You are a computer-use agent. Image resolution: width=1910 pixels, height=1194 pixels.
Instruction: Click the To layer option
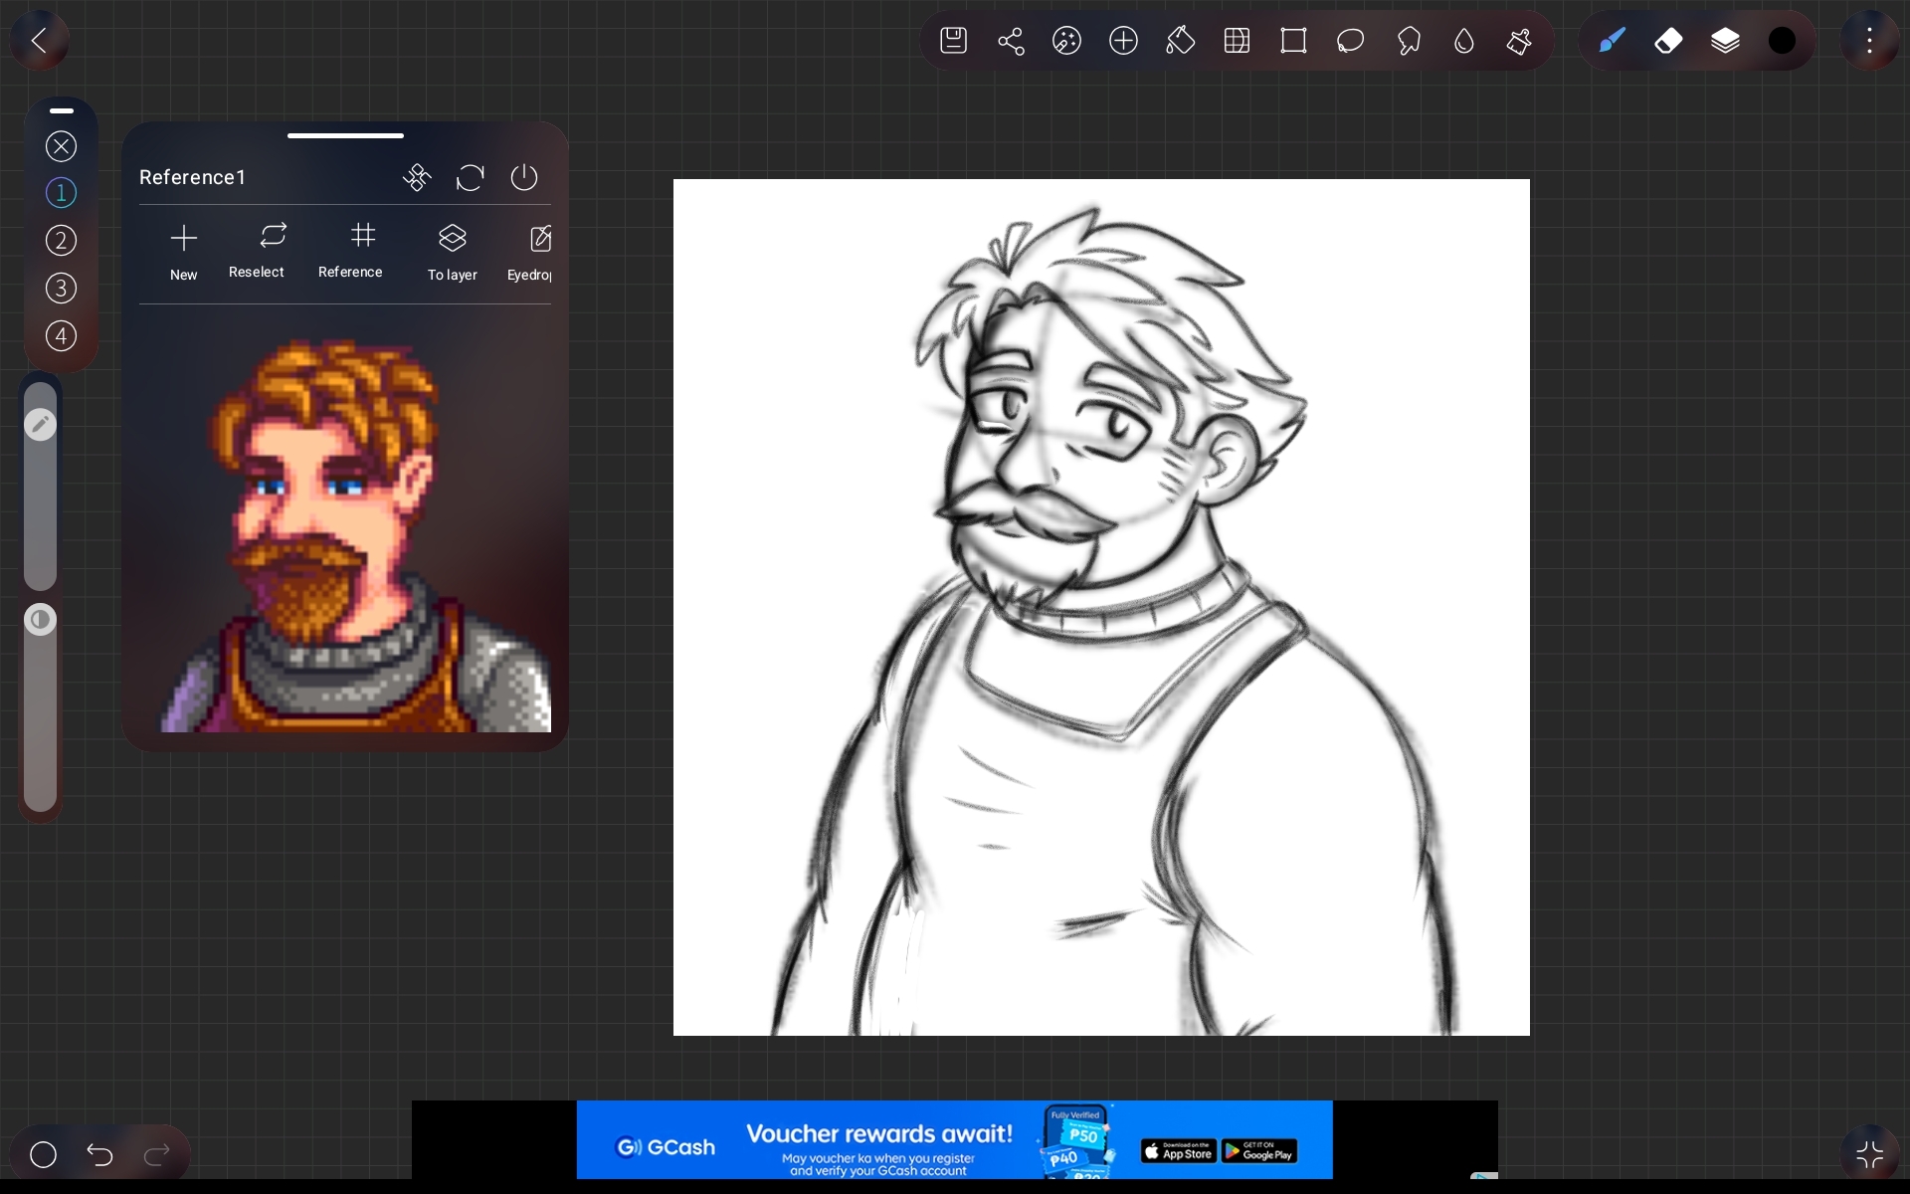[x=453, y=251]
